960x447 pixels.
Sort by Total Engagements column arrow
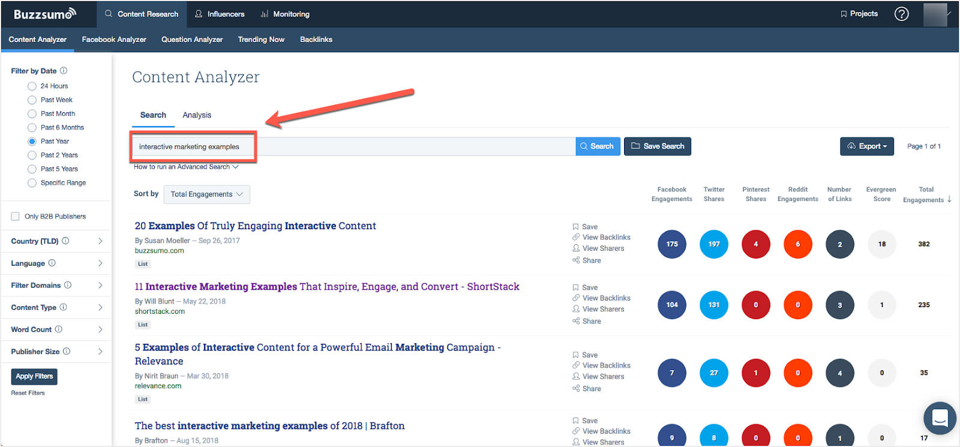(x=949, y=199)
